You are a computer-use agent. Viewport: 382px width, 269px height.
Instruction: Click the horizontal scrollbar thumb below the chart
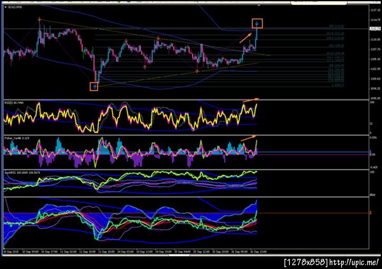[180, 256]
